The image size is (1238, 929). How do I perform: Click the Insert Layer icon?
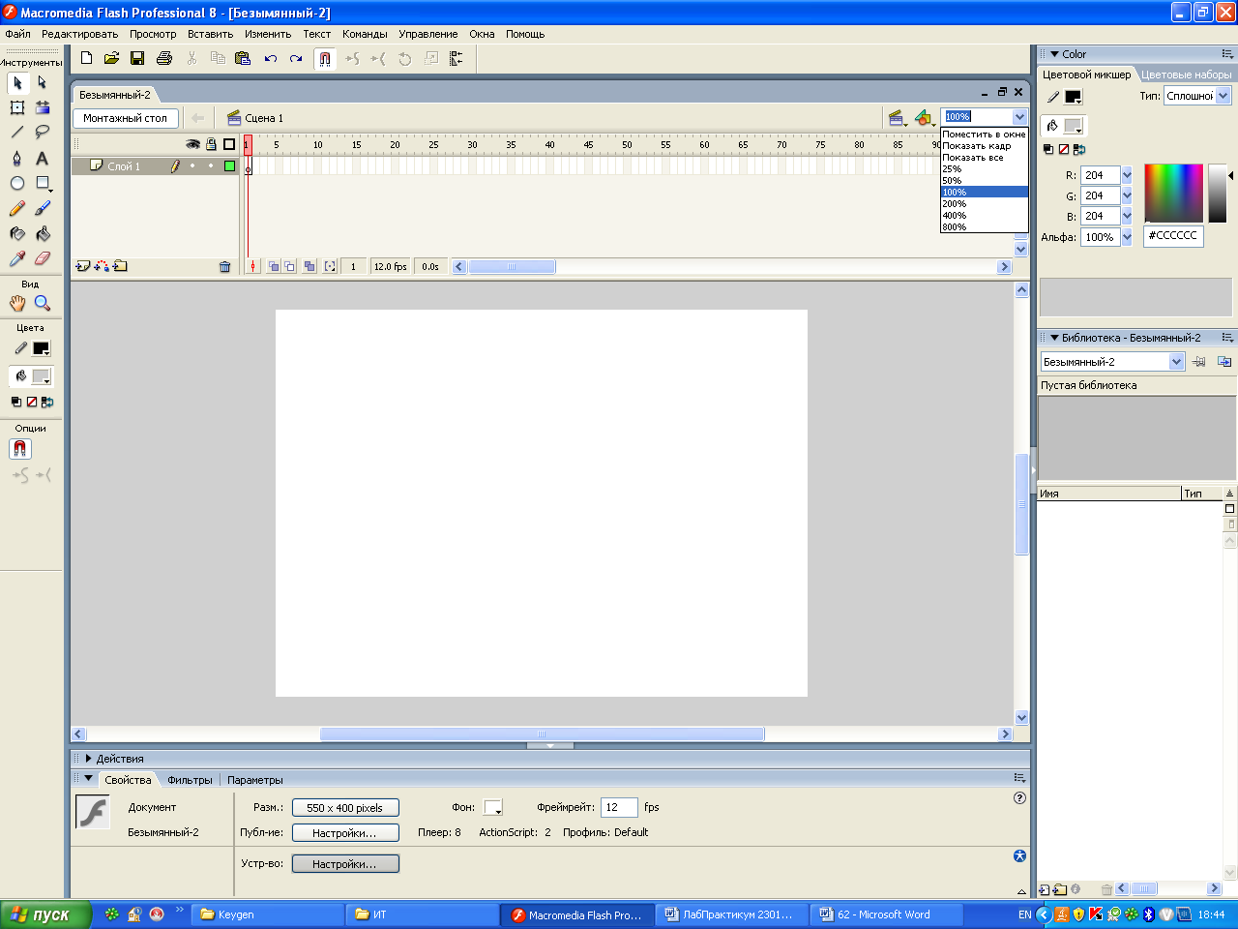tap(82, 266)
